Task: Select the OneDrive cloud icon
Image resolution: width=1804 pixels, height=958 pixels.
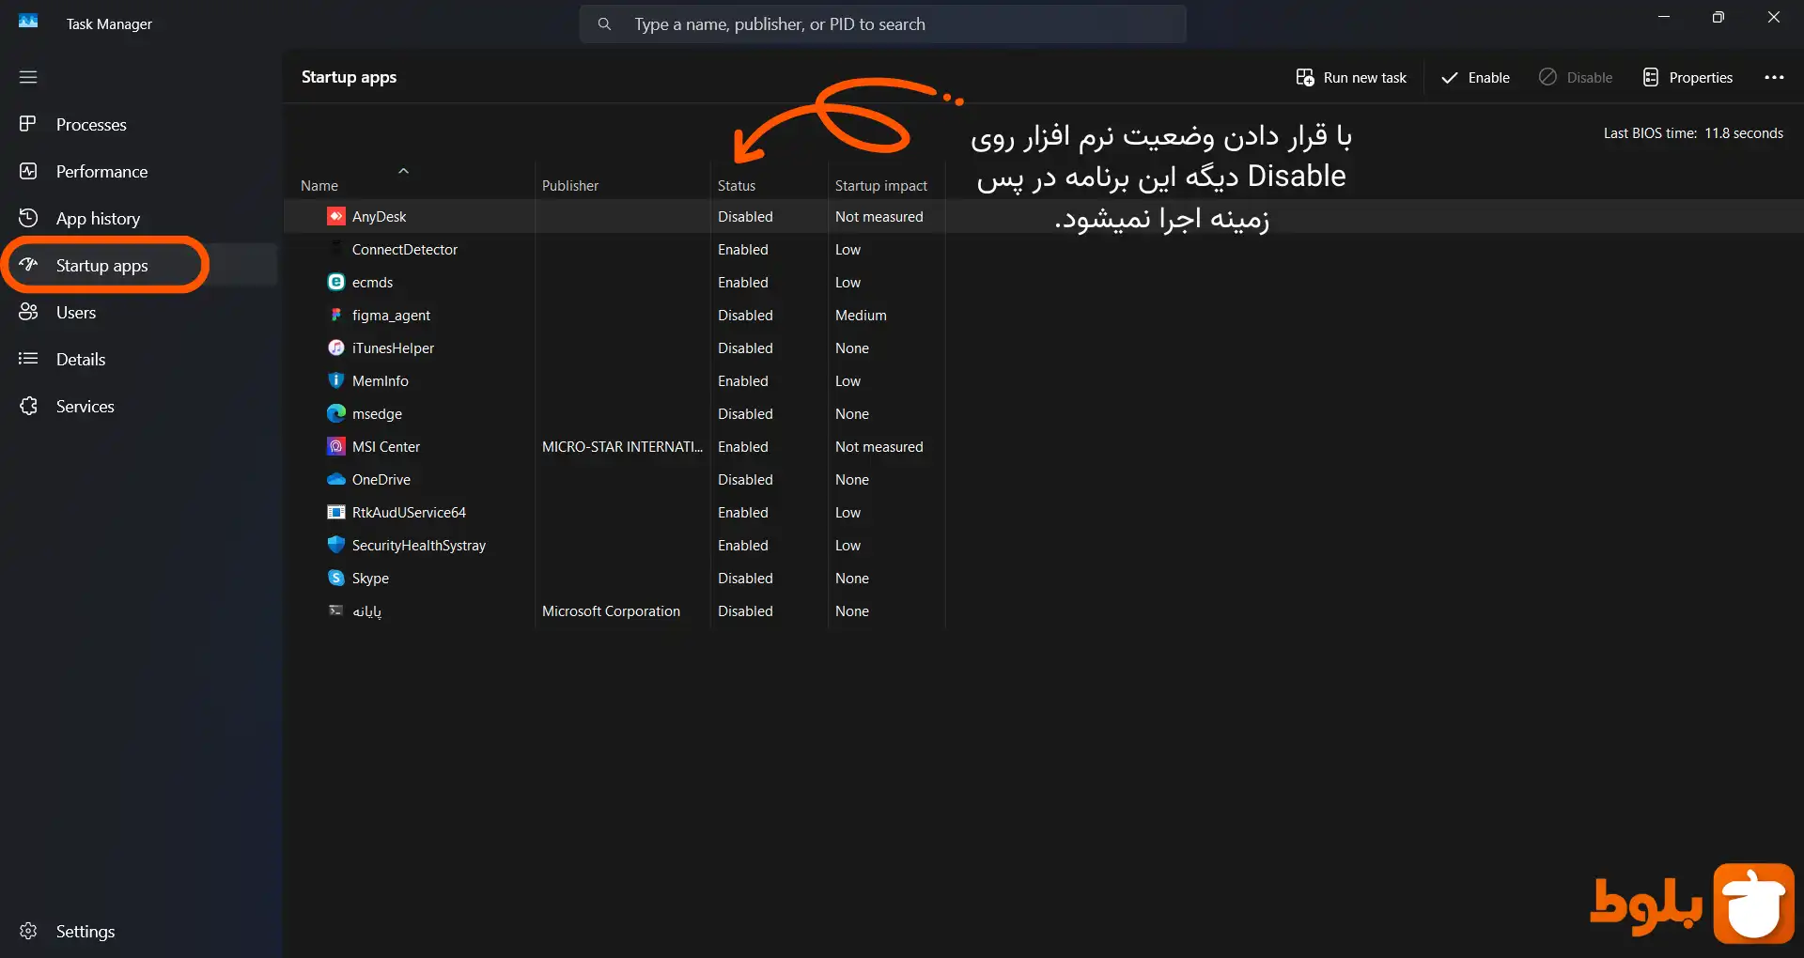Action: pyautogui.click(x=335, y=480)
